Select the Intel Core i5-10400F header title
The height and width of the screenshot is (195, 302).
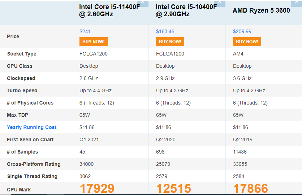tap(186, 10)
